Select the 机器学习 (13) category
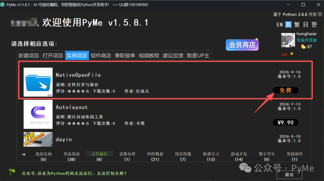This screenshot has width=324, height=181. point(211,156)
